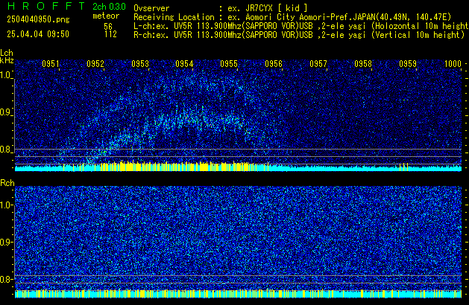Click the '2ch 0.3.0' version label
This screenshot has height=305, width=469.
tap(109, 7)
